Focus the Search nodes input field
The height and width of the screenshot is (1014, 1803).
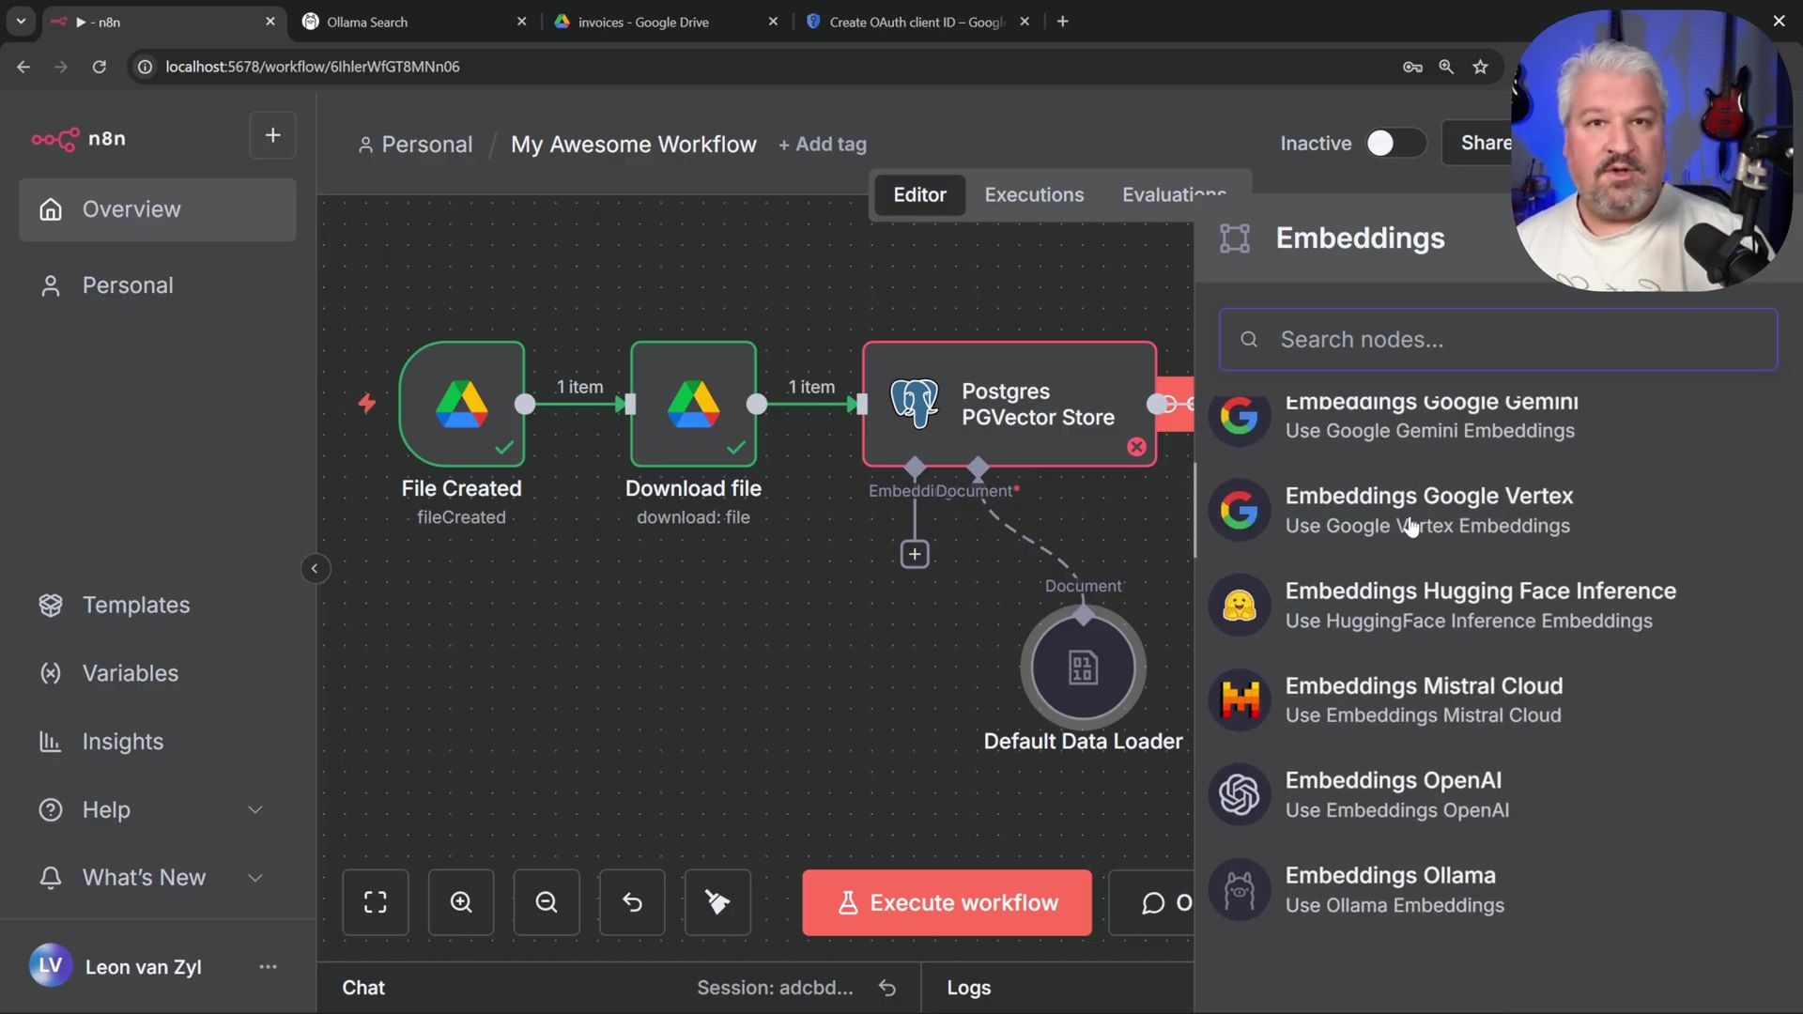(1498, 340)
